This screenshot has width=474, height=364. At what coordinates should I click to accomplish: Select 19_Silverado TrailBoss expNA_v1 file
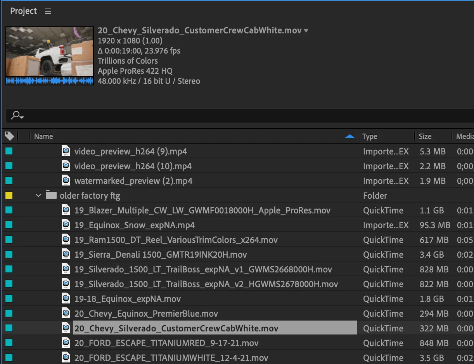pyautogui.click(x=203, y=269)
